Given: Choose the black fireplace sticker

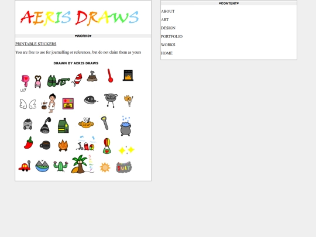Looking at the screenshot, I should click(128, 75).
